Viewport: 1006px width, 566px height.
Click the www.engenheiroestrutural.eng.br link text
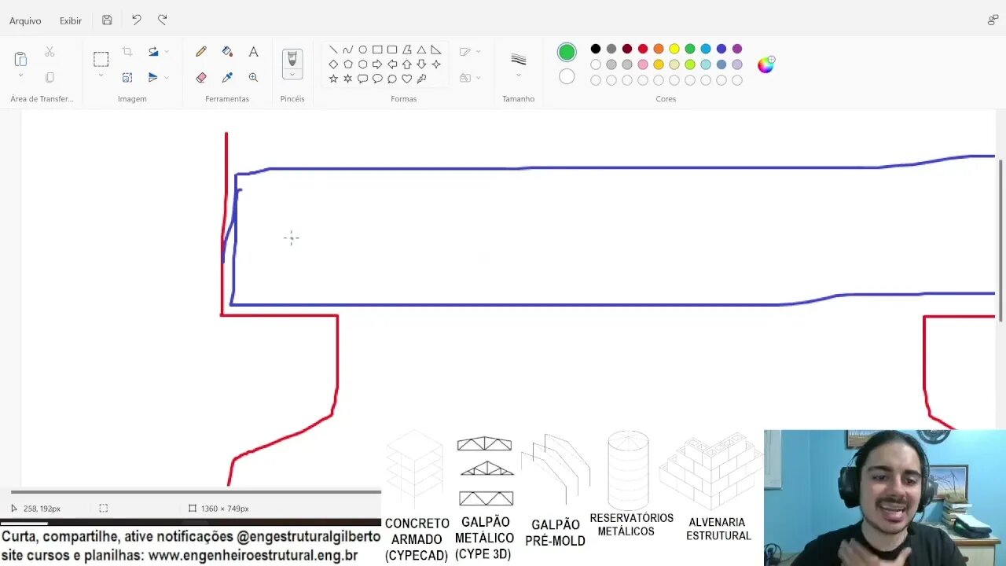253,556
